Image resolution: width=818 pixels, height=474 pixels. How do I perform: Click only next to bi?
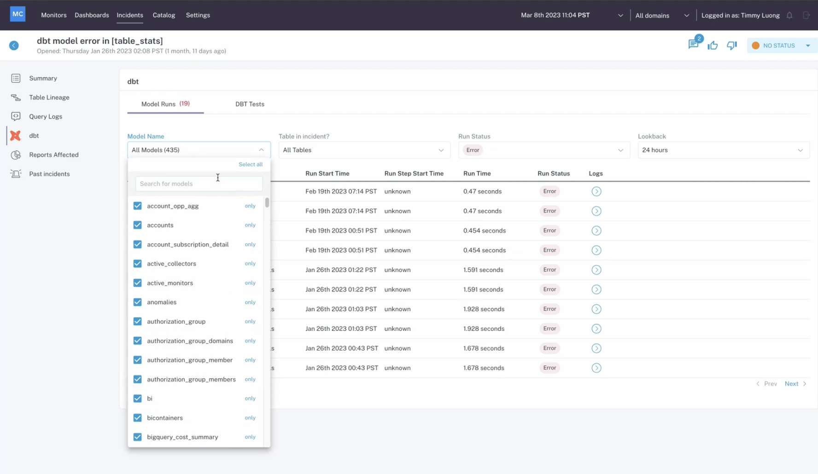pyautogui.click(x=250, y=399)
